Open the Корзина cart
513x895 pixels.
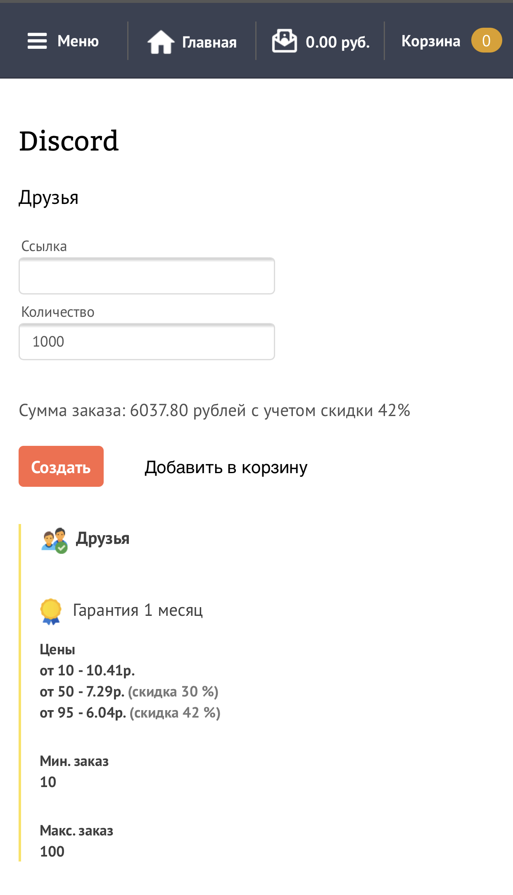coord(430,41)
